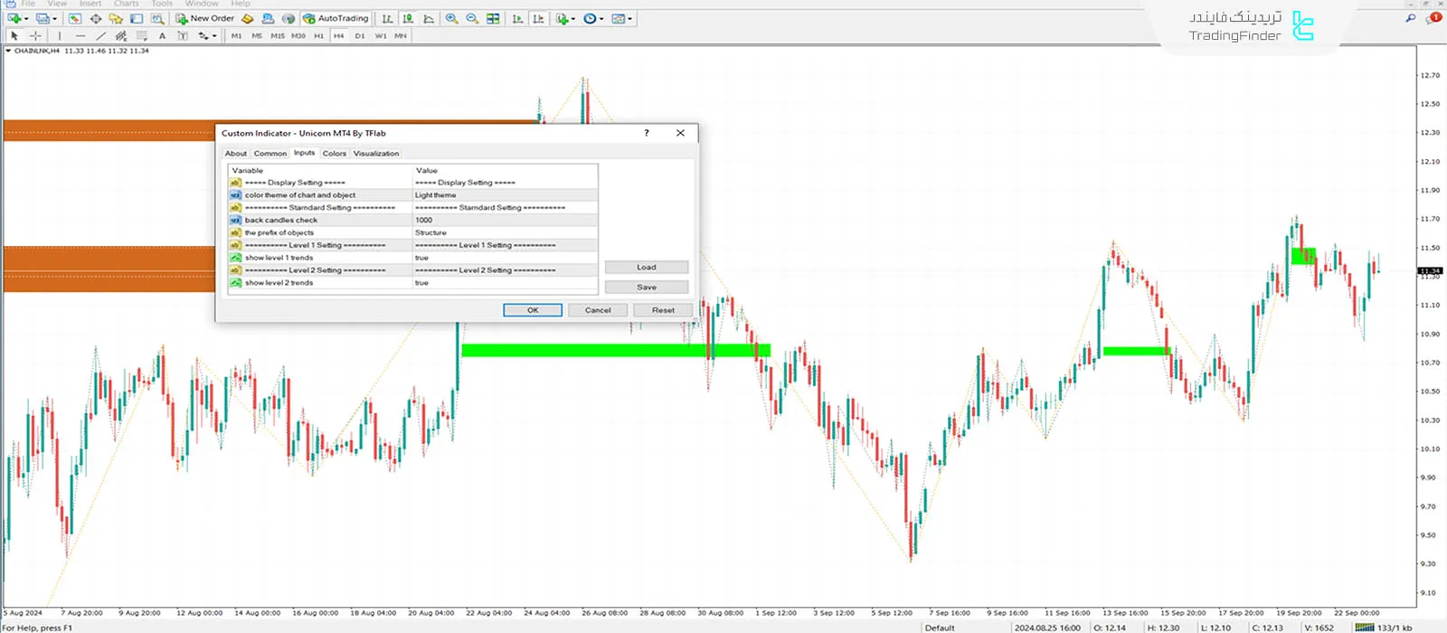Select the trendline drawing tool
Screen dimensions: 1447x633
100,36
